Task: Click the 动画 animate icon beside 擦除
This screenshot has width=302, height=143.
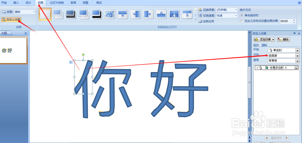Action: [x=4, y=12]
